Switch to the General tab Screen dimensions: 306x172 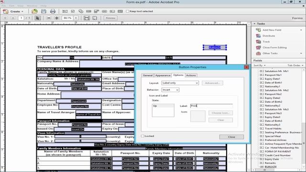pyautogui.click(x=148, y=75)
